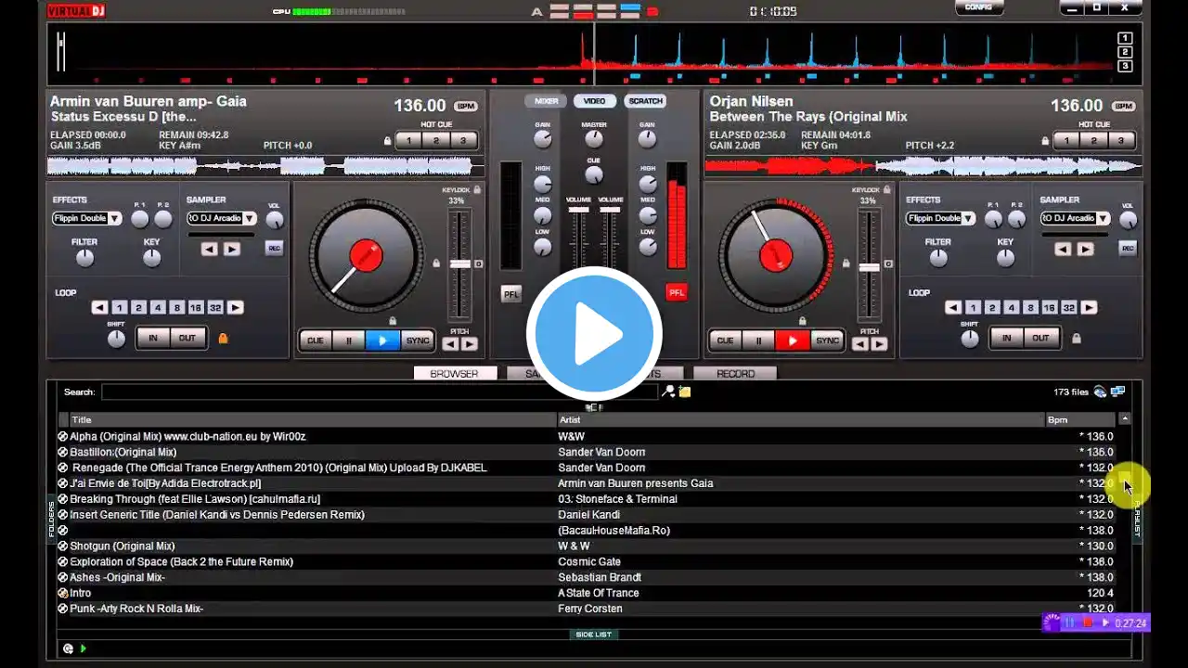Pause the right deck

[758, 340]
